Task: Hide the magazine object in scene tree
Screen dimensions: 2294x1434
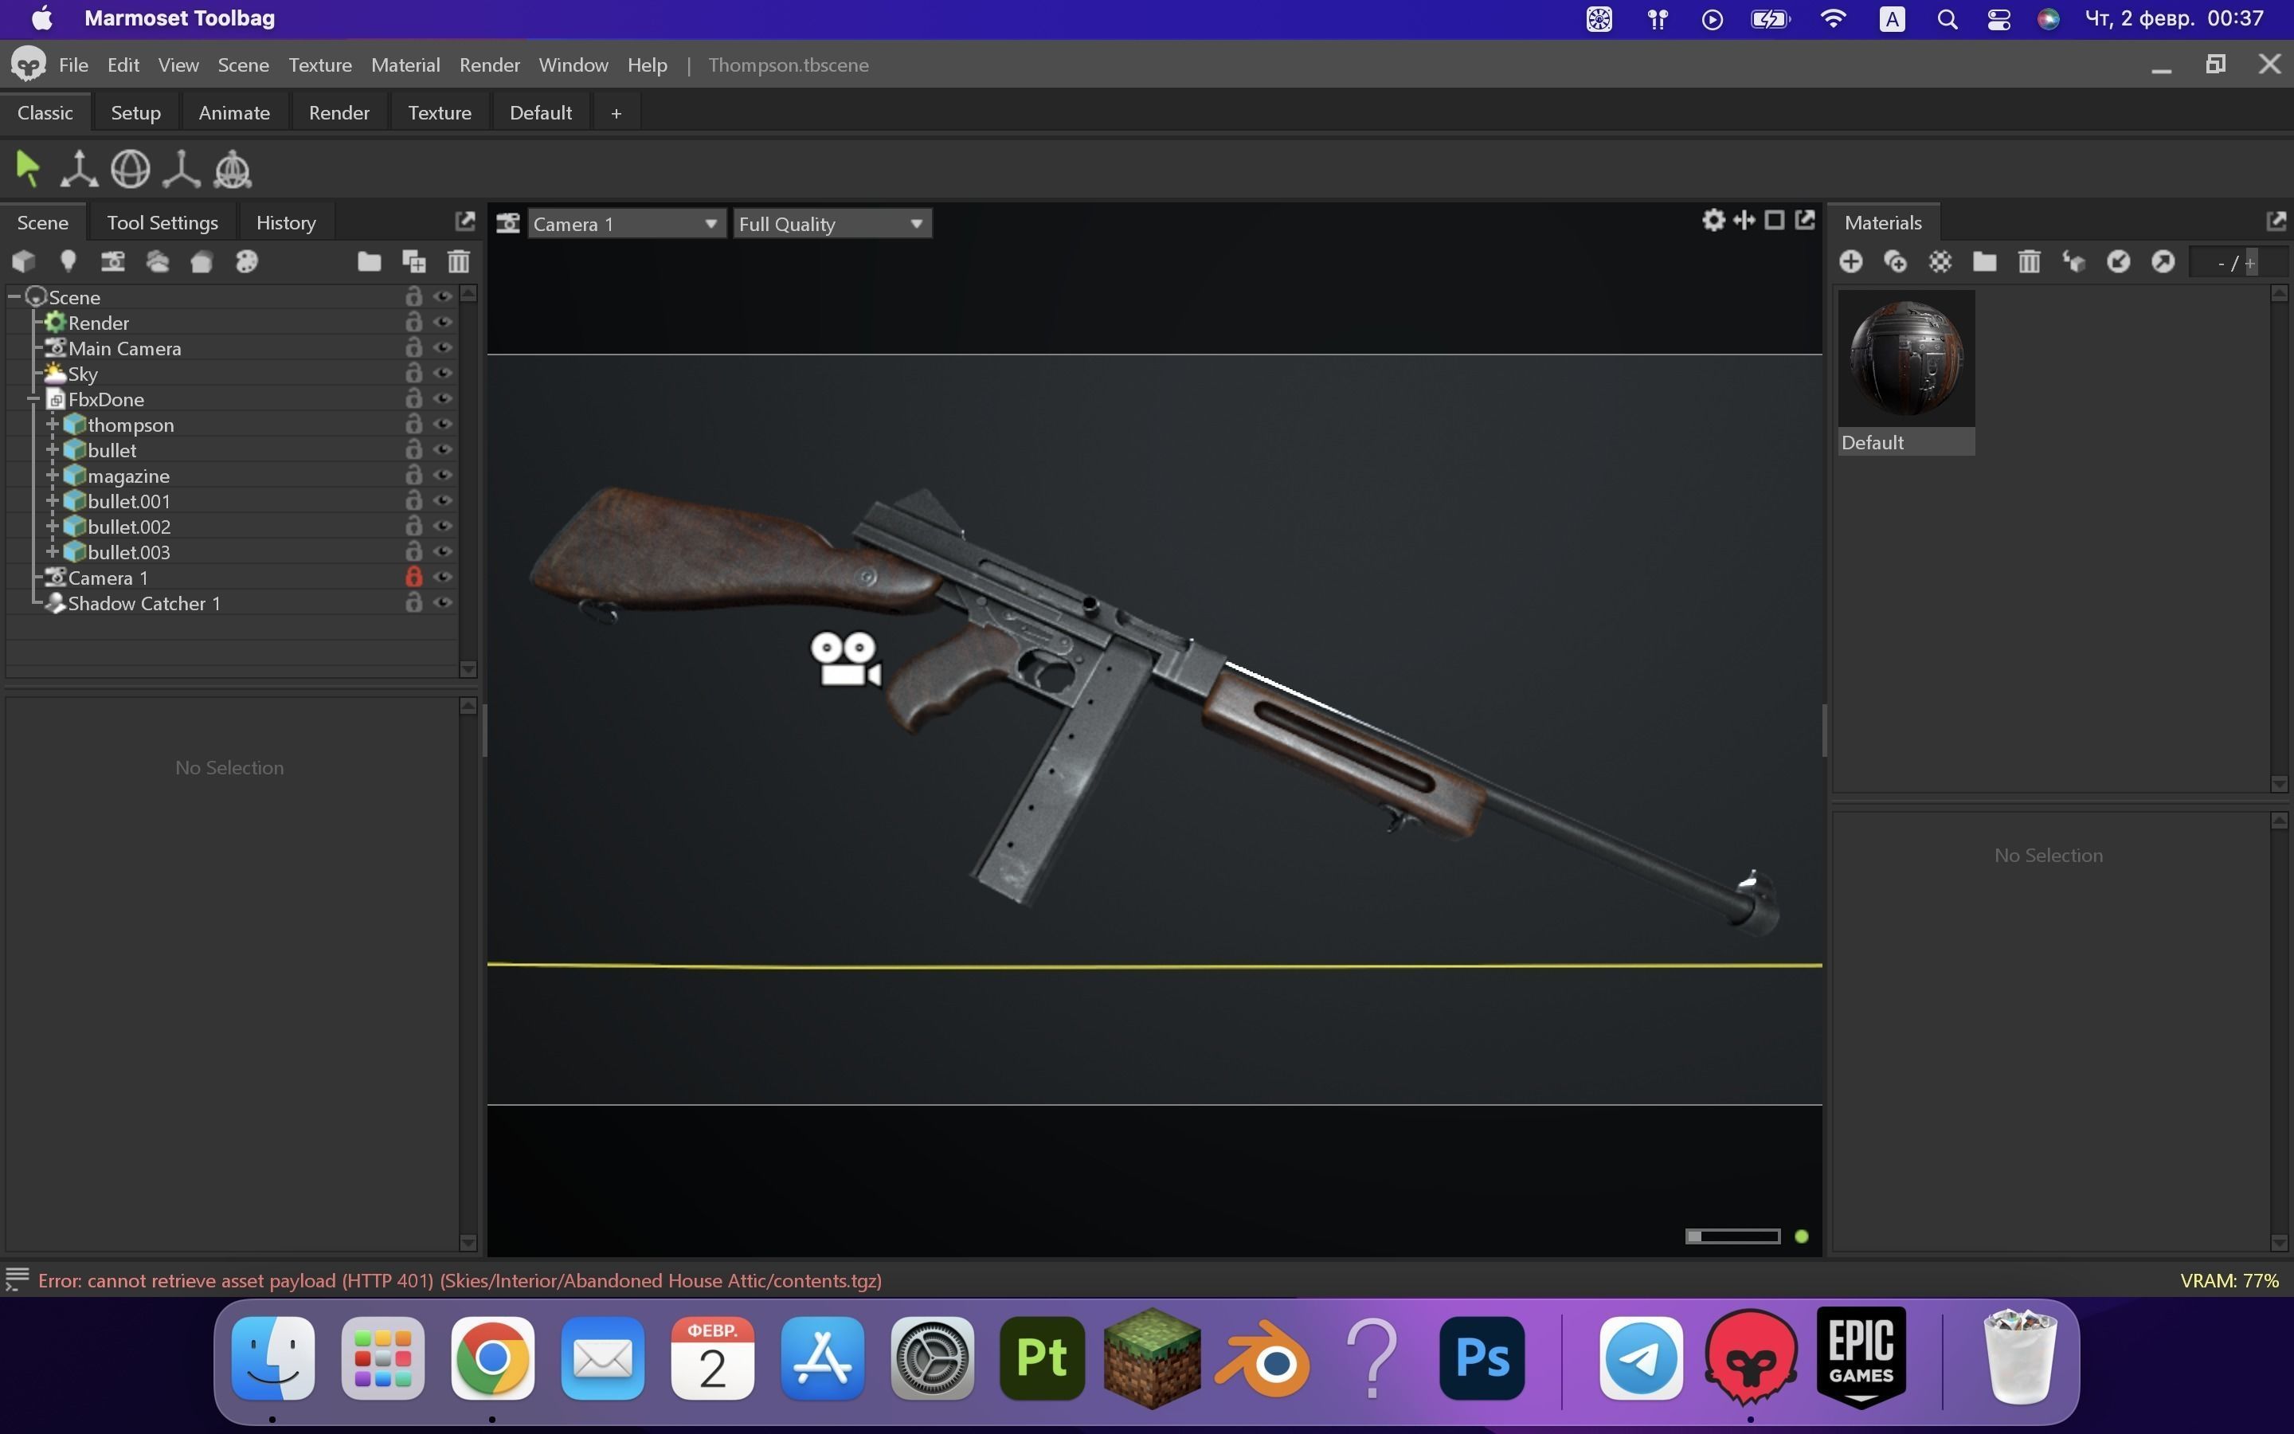Action: tap(443, 475)
